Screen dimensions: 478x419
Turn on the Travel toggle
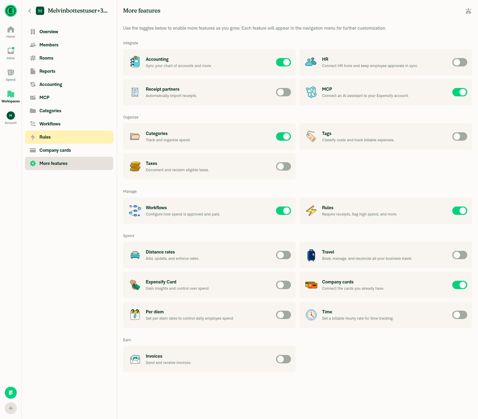[460, 255]
